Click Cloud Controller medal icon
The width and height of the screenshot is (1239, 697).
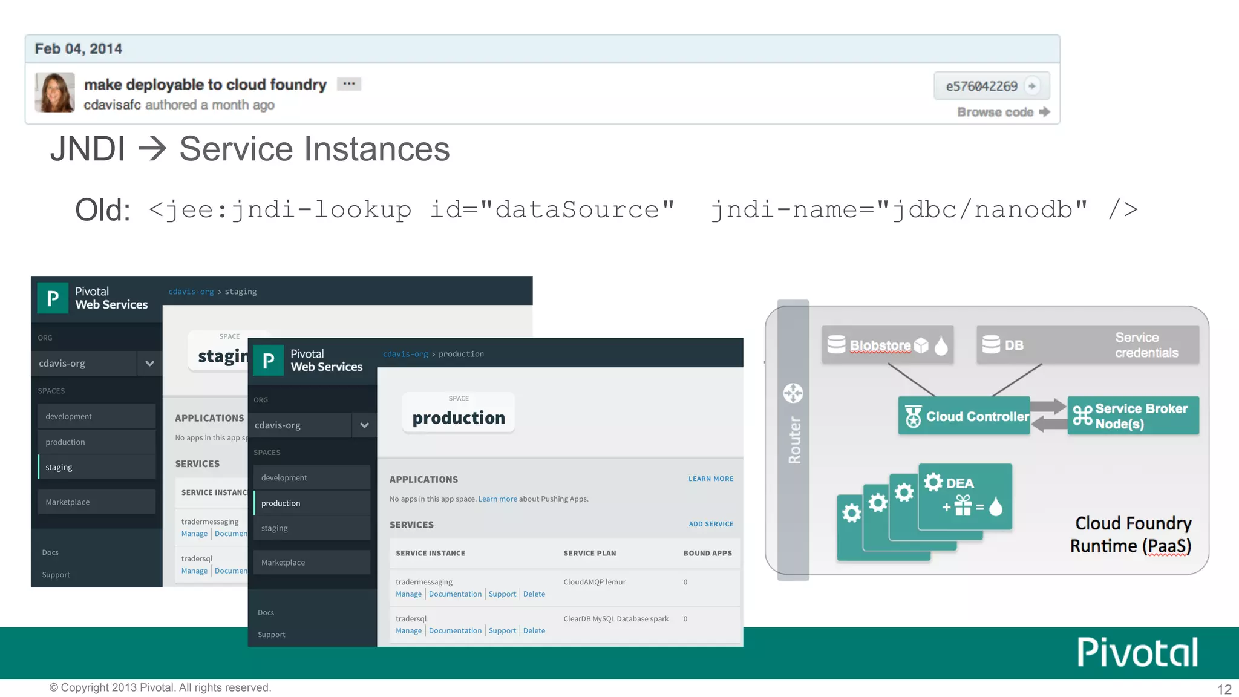point(913,416)
